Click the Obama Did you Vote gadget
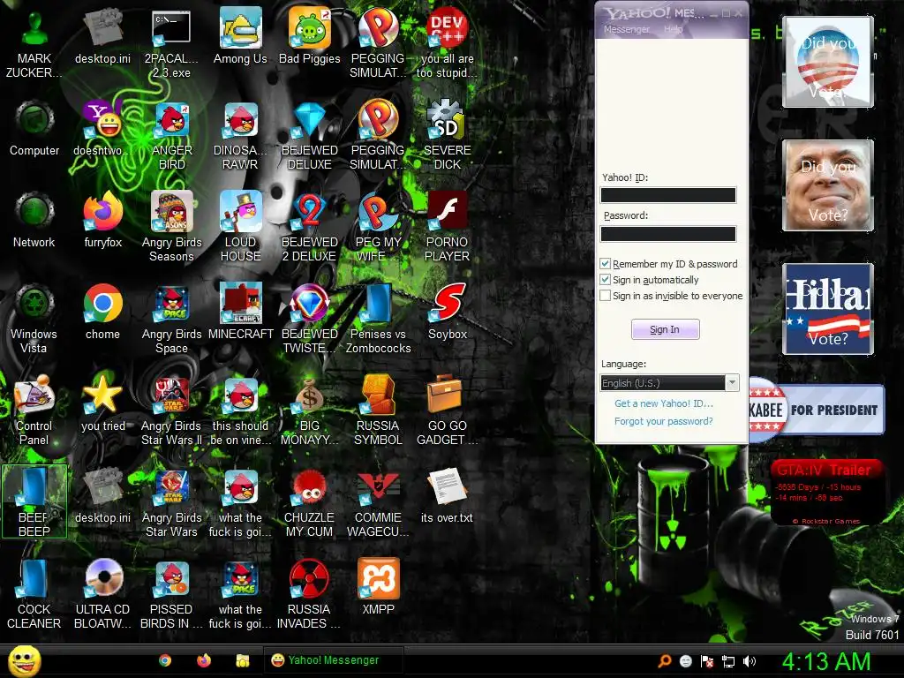This screenshot has width=904, height=678. point(828,62)
